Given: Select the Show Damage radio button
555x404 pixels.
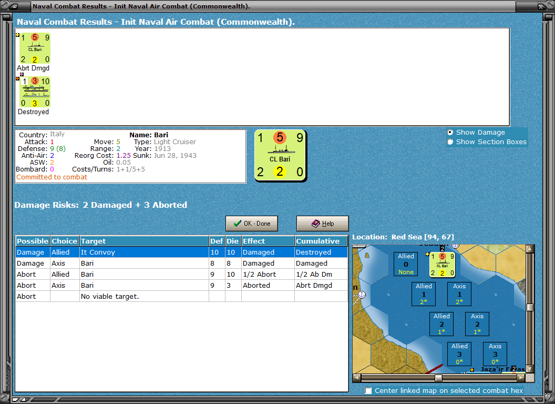Looking at the screenshot, I should 450,132.
